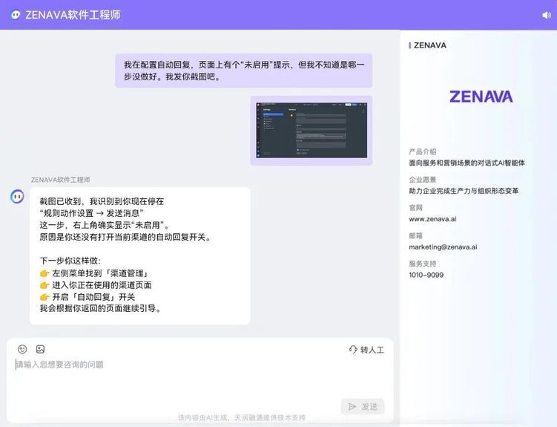Click the ZENAVA软件工程师 header title
The width and height of the screenshot is (557, 427).
point(73,15)
